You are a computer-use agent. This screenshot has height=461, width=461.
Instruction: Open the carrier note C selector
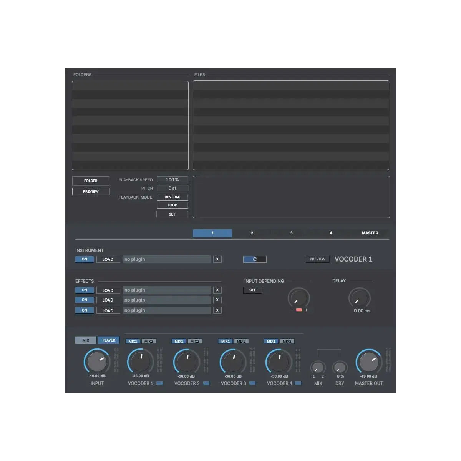(255, 259)
